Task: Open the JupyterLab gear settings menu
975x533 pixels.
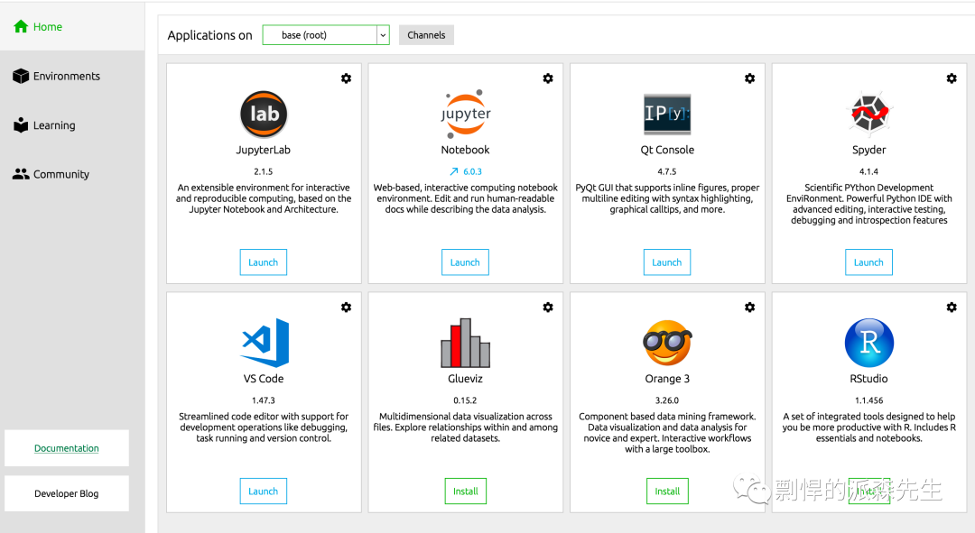Action: (346, 78)
